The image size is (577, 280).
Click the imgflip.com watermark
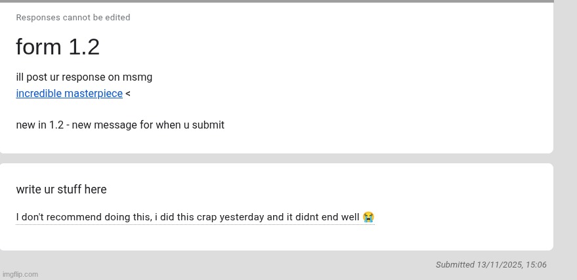click(x=20, y=274)
